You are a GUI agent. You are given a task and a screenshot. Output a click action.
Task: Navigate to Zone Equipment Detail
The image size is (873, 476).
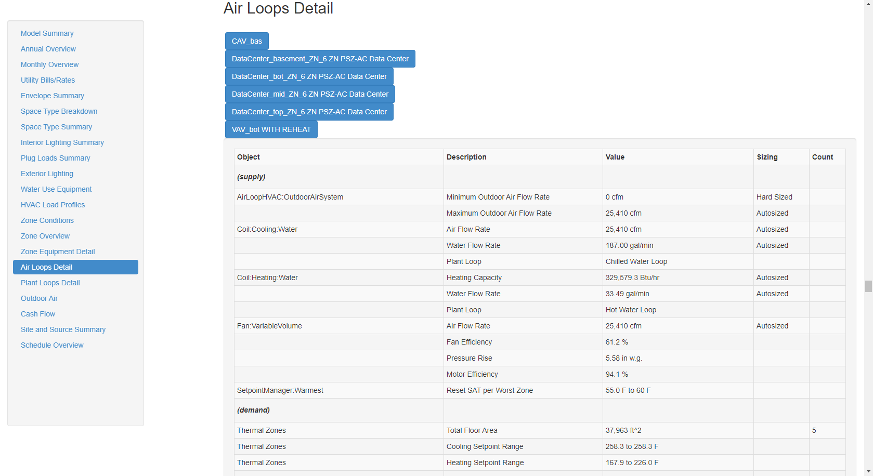click(58, 252)
